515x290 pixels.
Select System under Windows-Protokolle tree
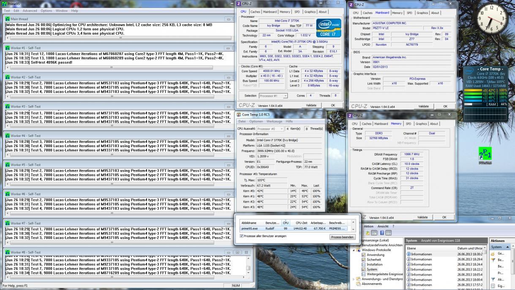[x=372, y=269]
